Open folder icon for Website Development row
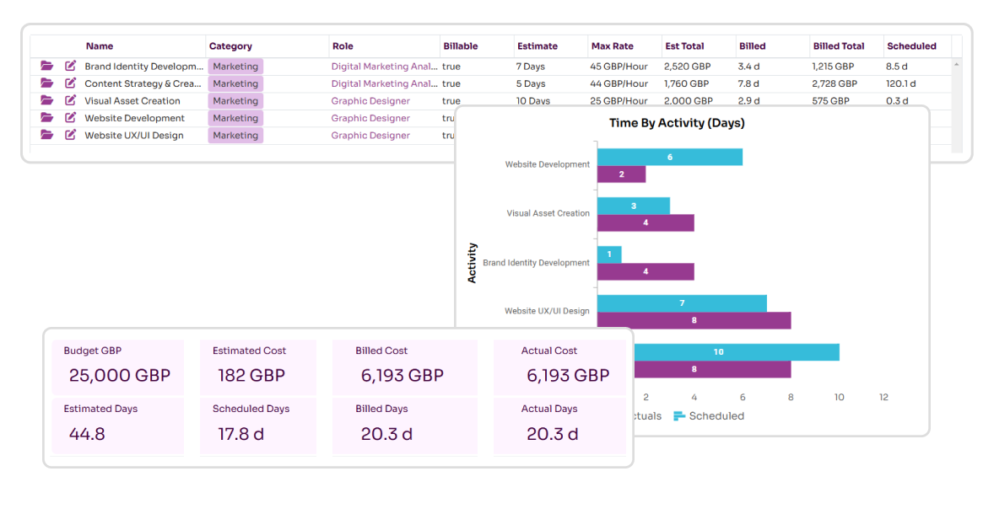Viewport: 994px width, 514px height. coord(47,117)
